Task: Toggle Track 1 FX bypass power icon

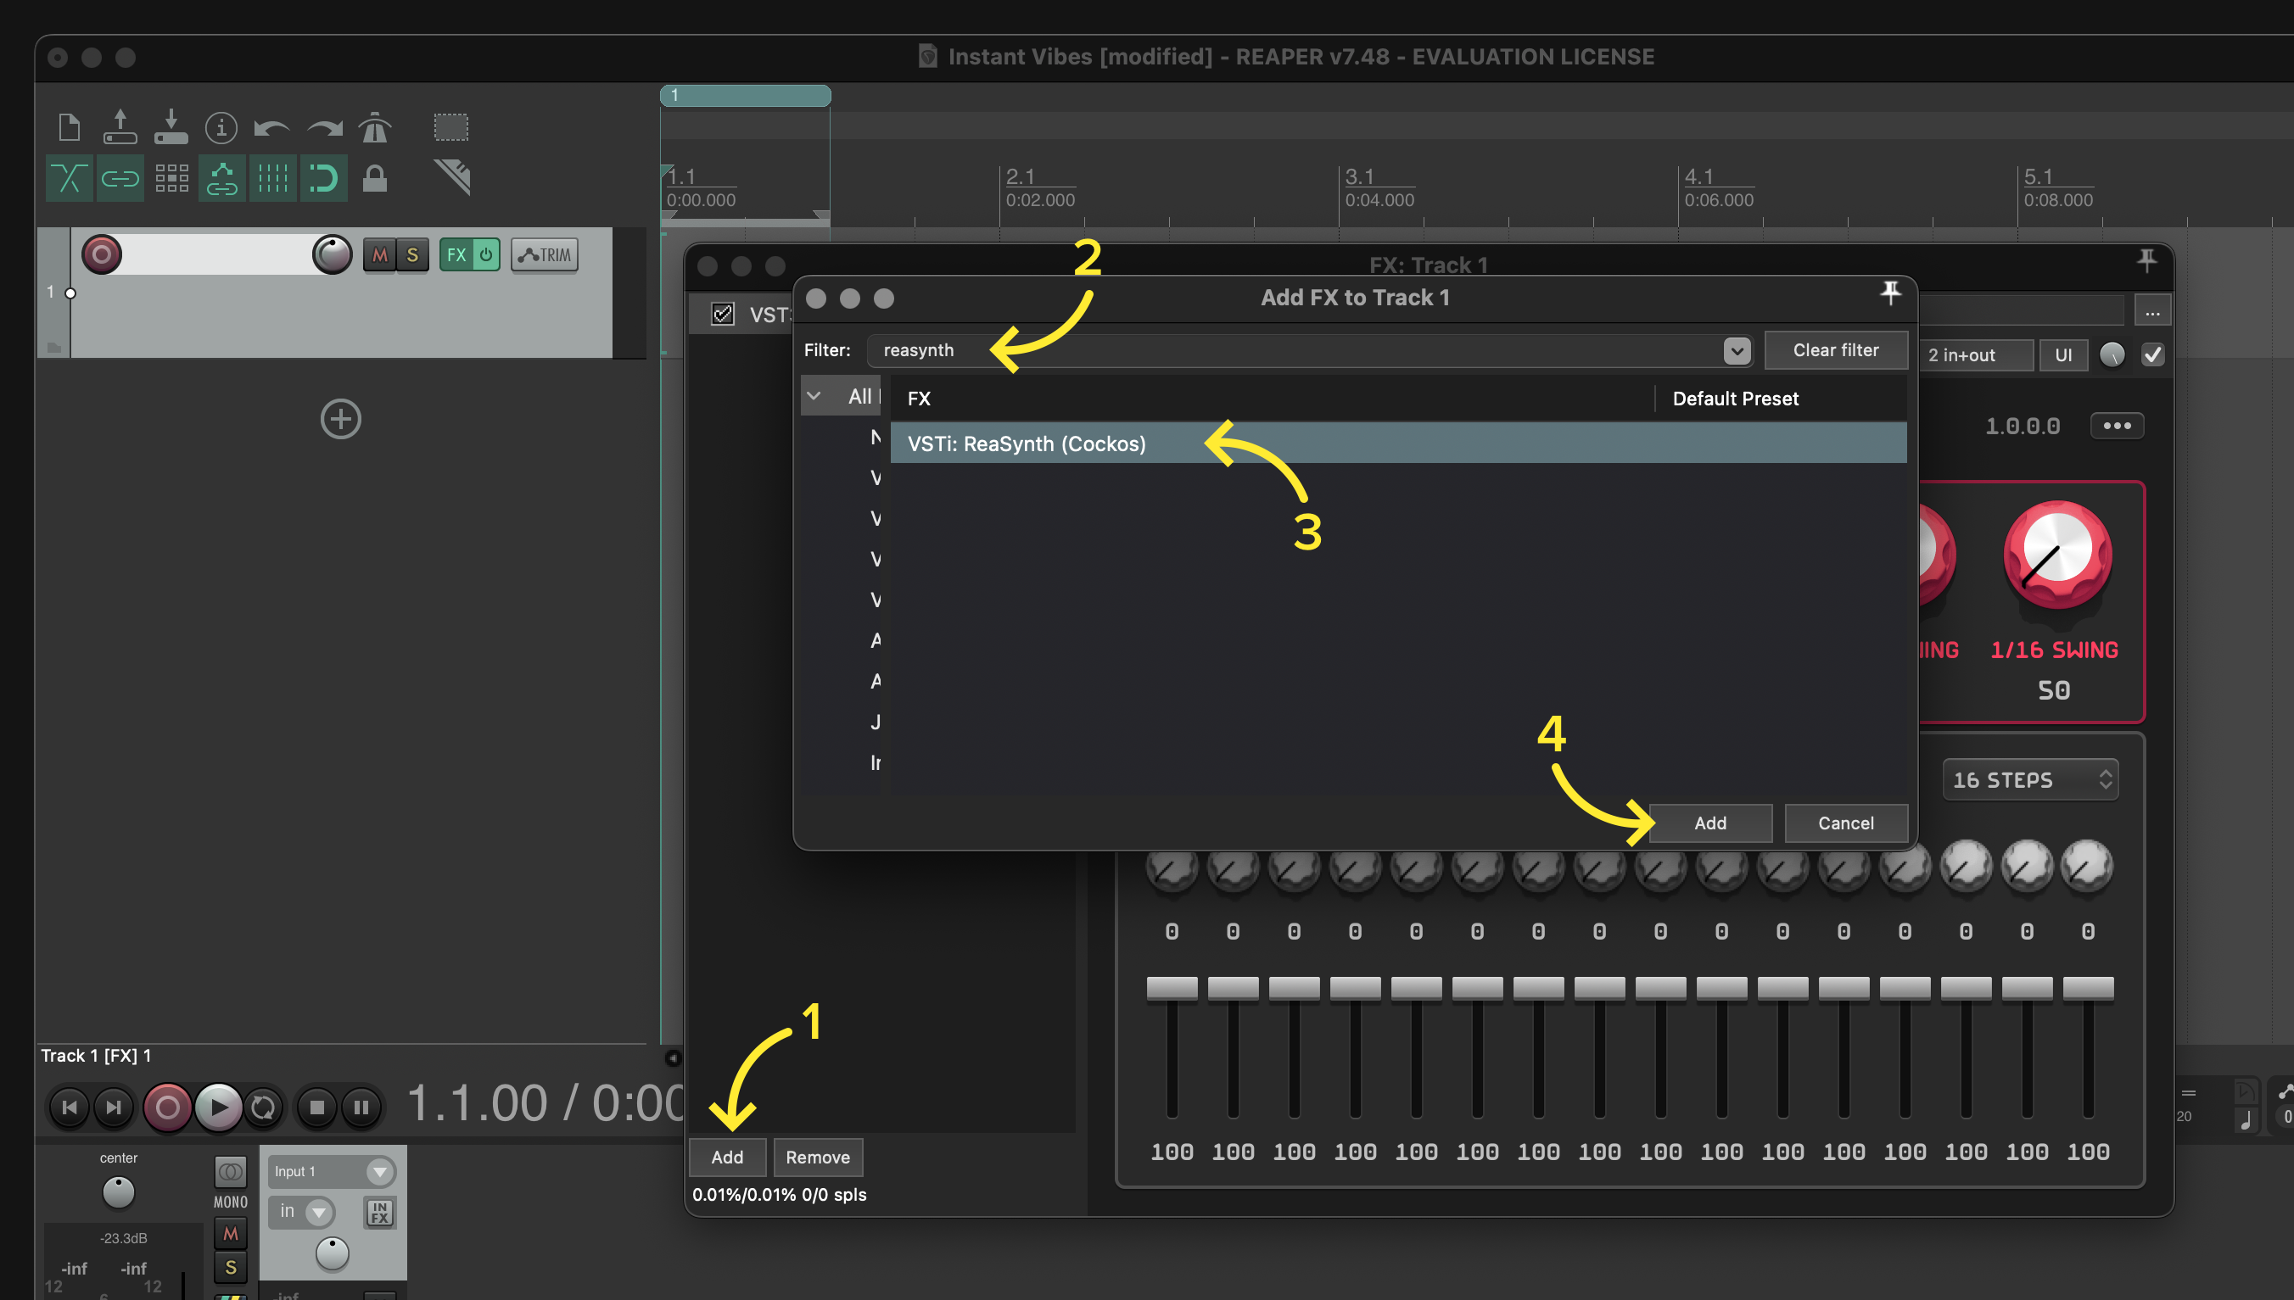Action: click(486, 255)
